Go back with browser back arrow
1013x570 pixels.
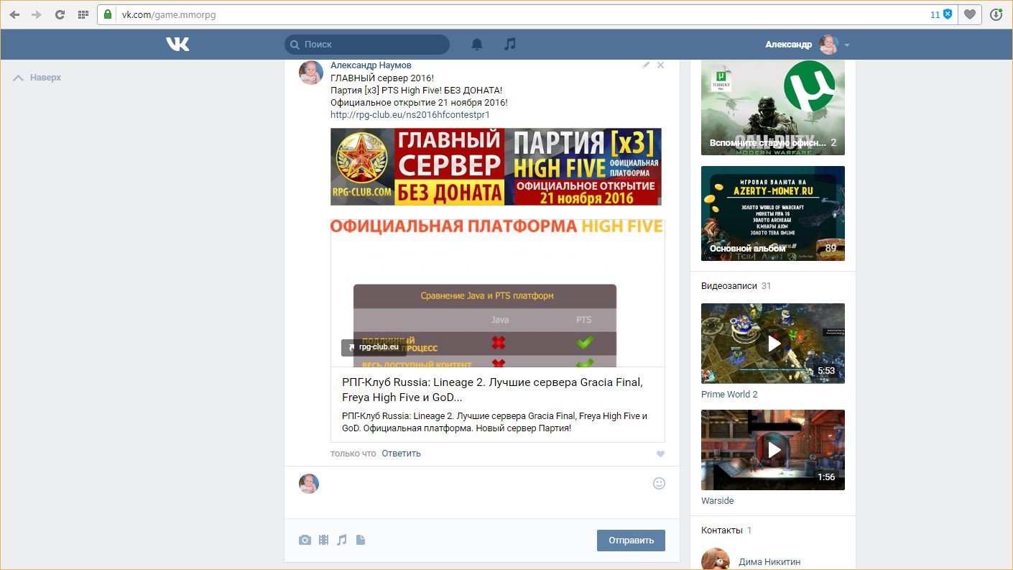(x=14, y=14)
